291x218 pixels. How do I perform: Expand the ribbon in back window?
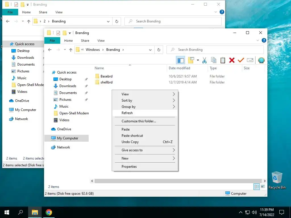coord(216,12)
